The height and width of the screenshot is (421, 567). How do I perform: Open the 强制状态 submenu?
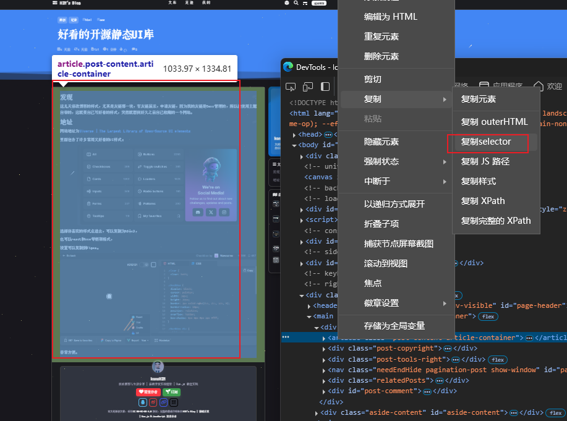click(396, 161)
